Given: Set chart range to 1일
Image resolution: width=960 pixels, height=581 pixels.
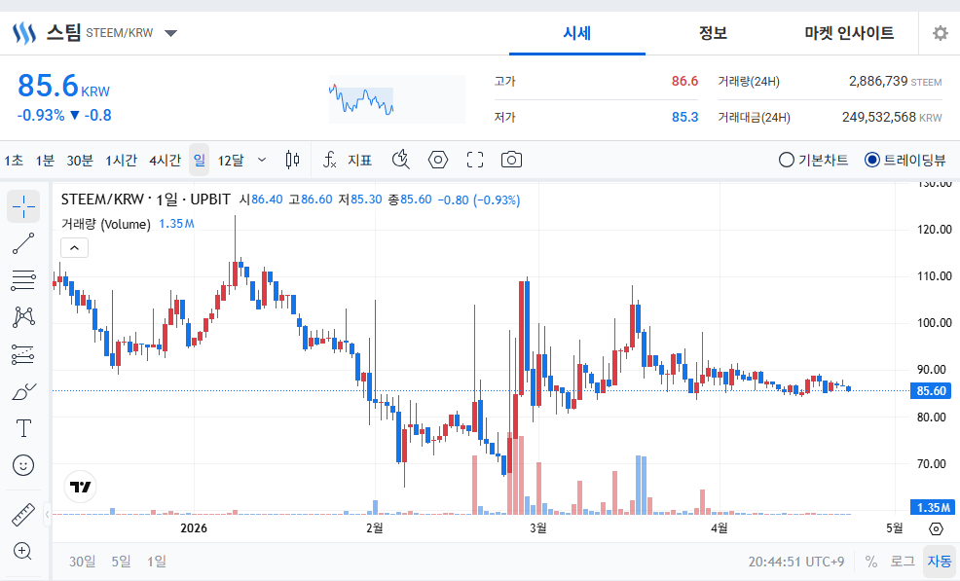Looking at the screenshot, I should click(156, 562).
